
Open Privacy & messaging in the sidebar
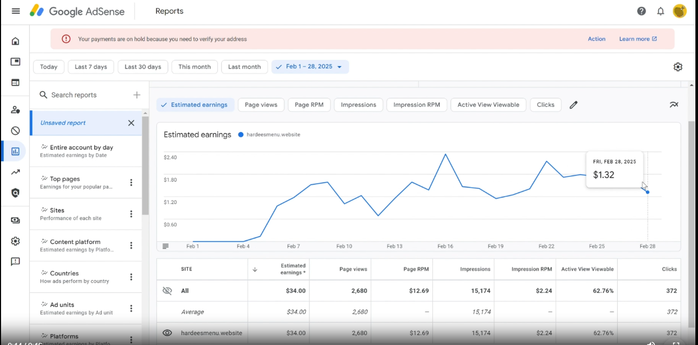16,110
